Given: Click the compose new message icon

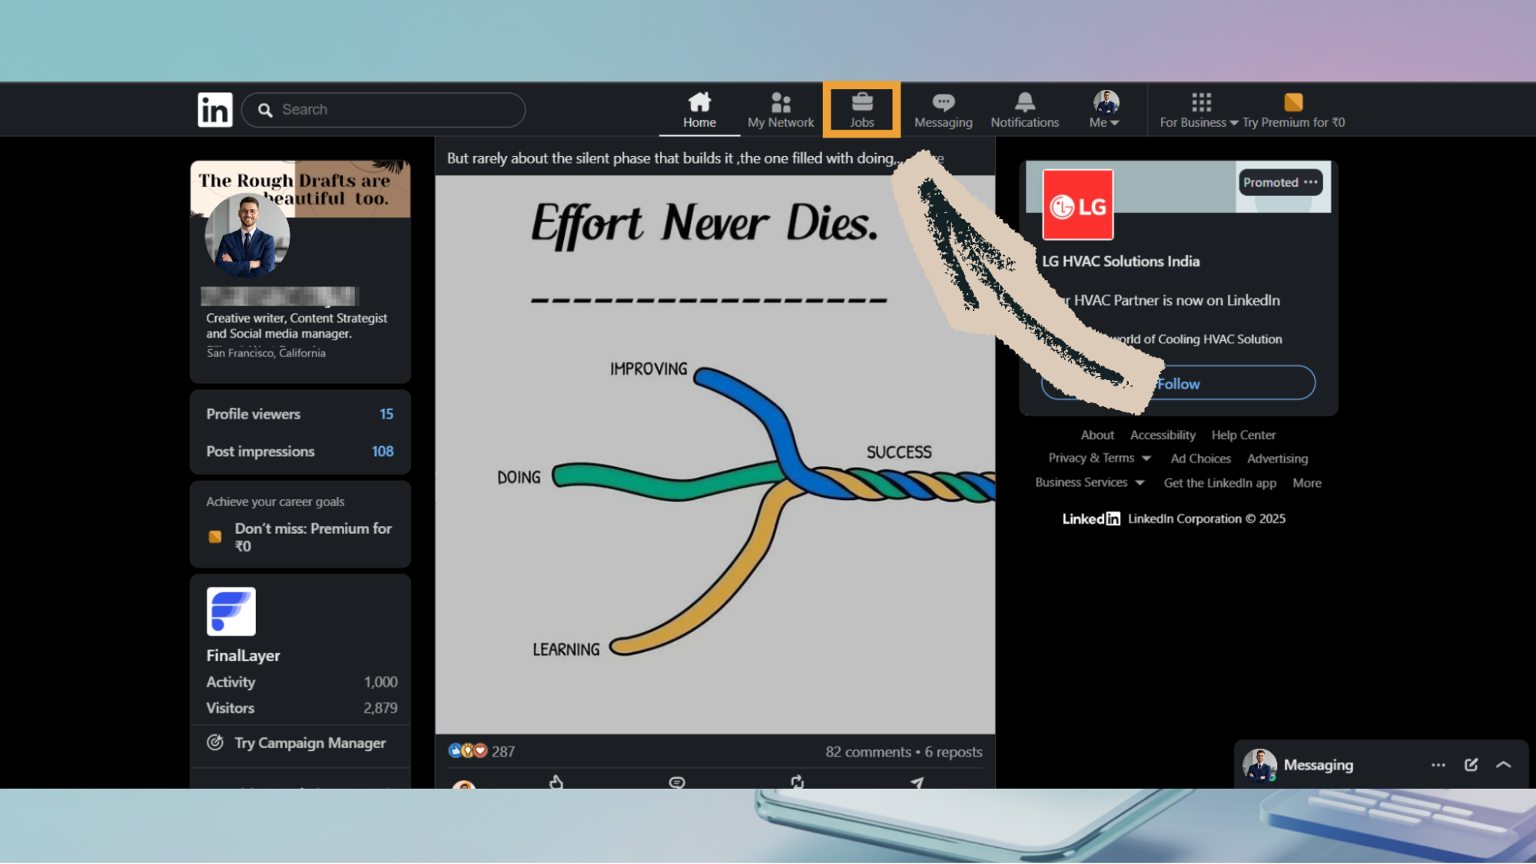Looking at the screenshot, I should click(1471, 765).
